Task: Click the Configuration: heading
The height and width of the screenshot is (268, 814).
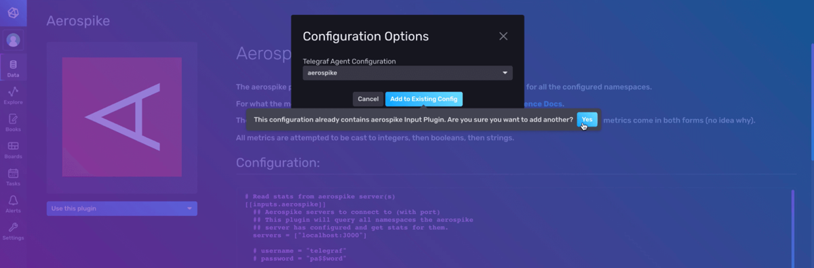Action: (277, 162)
